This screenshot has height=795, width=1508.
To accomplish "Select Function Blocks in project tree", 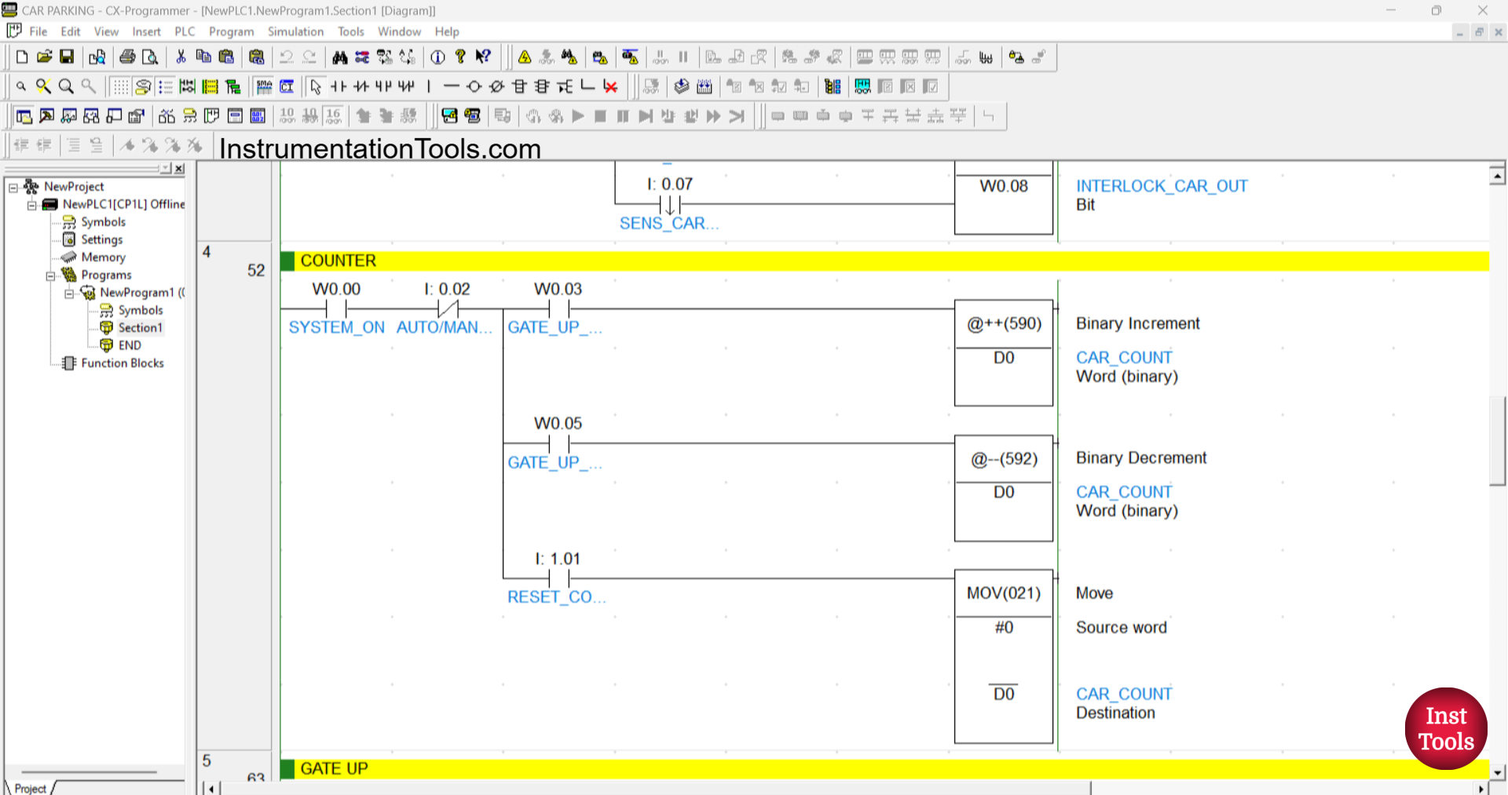I will (x=122, y=363).
